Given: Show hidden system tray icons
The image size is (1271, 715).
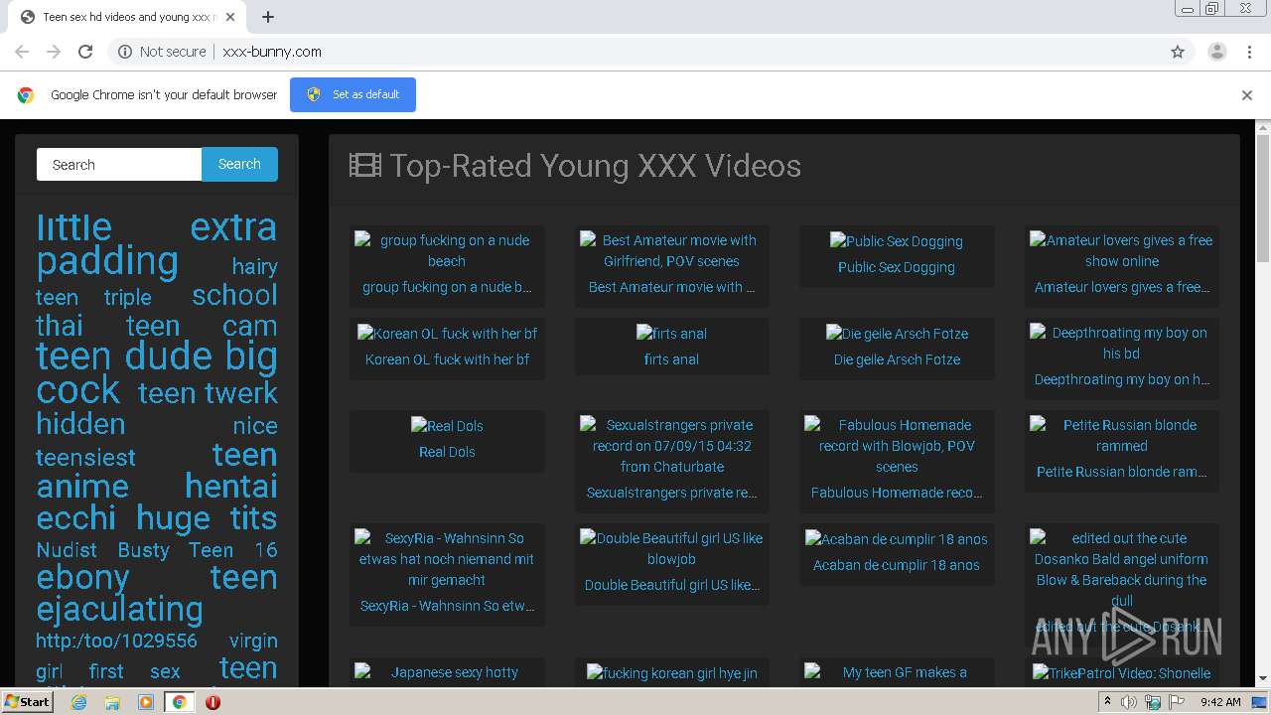Looking at the screenshot, I should (1107, 702).
